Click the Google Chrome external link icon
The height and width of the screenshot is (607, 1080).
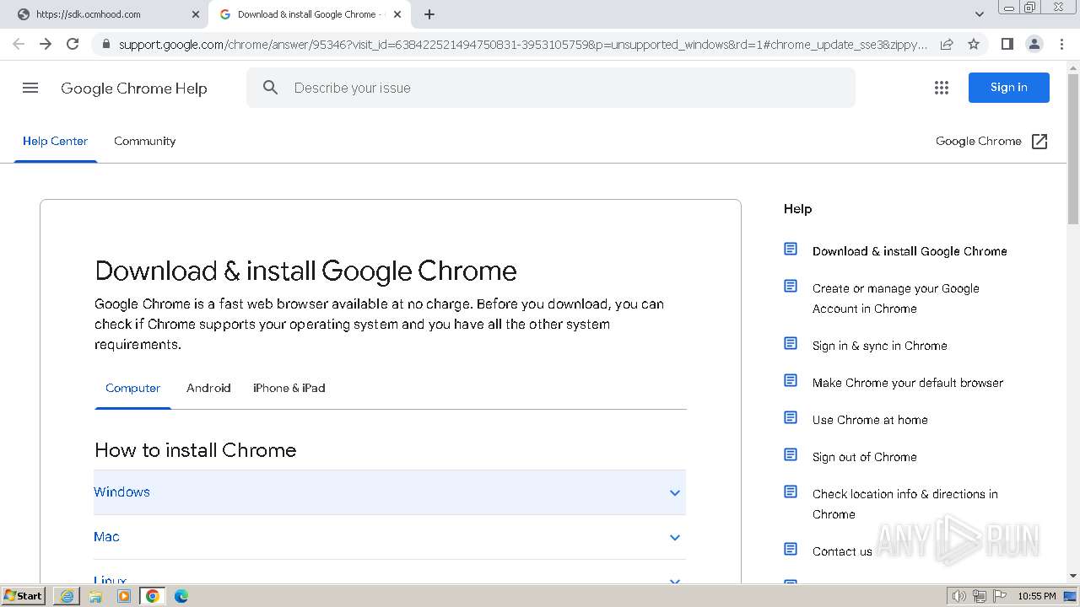[x=1039, y=142]
